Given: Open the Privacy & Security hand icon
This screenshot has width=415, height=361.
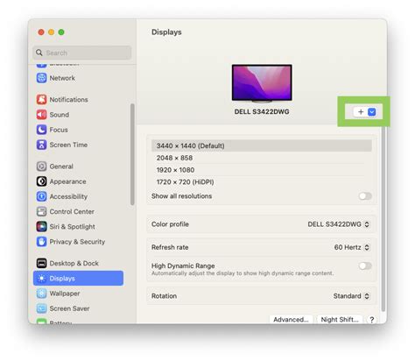Looking at the screenshot, I should pos(41,242).
